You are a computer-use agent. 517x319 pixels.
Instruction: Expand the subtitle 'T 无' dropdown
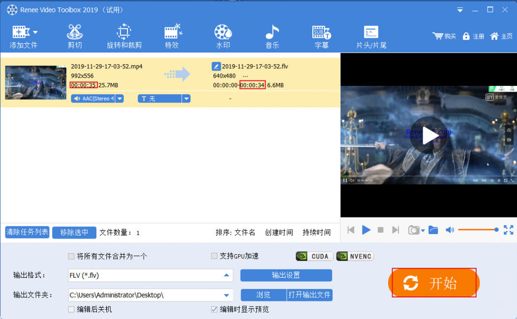(186, 98)
